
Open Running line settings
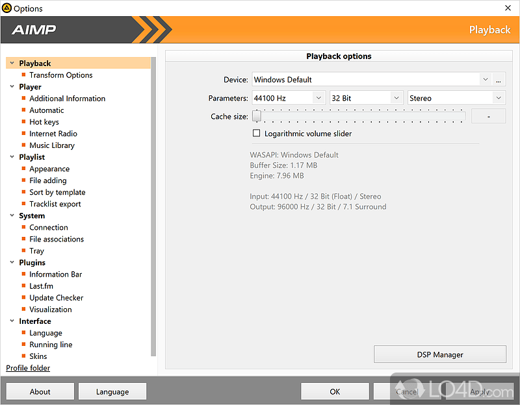pyautogui.click(x=51, y=345)
